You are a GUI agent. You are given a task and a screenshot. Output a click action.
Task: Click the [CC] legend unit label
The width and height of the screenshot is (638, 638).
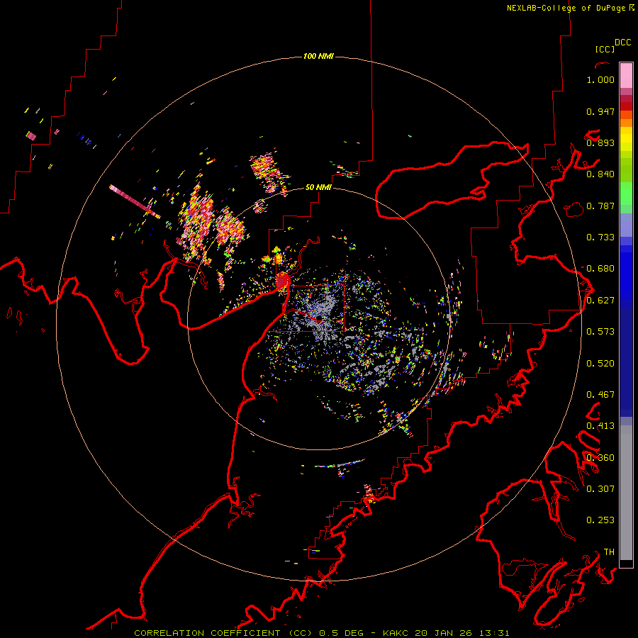pyautogui.click(x=605, y=49)
